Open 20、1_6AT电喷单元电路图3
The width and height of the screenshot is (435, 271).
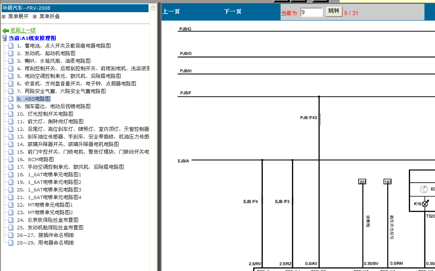tap(49, 190)
